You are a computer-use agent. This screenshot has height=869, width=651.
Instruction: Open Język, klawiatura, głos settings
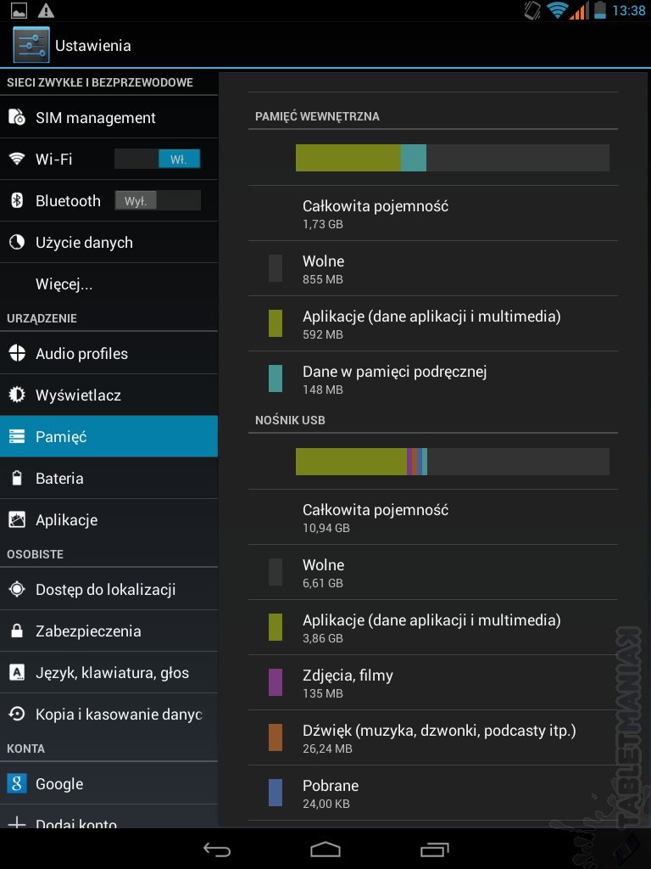[112, 673]
